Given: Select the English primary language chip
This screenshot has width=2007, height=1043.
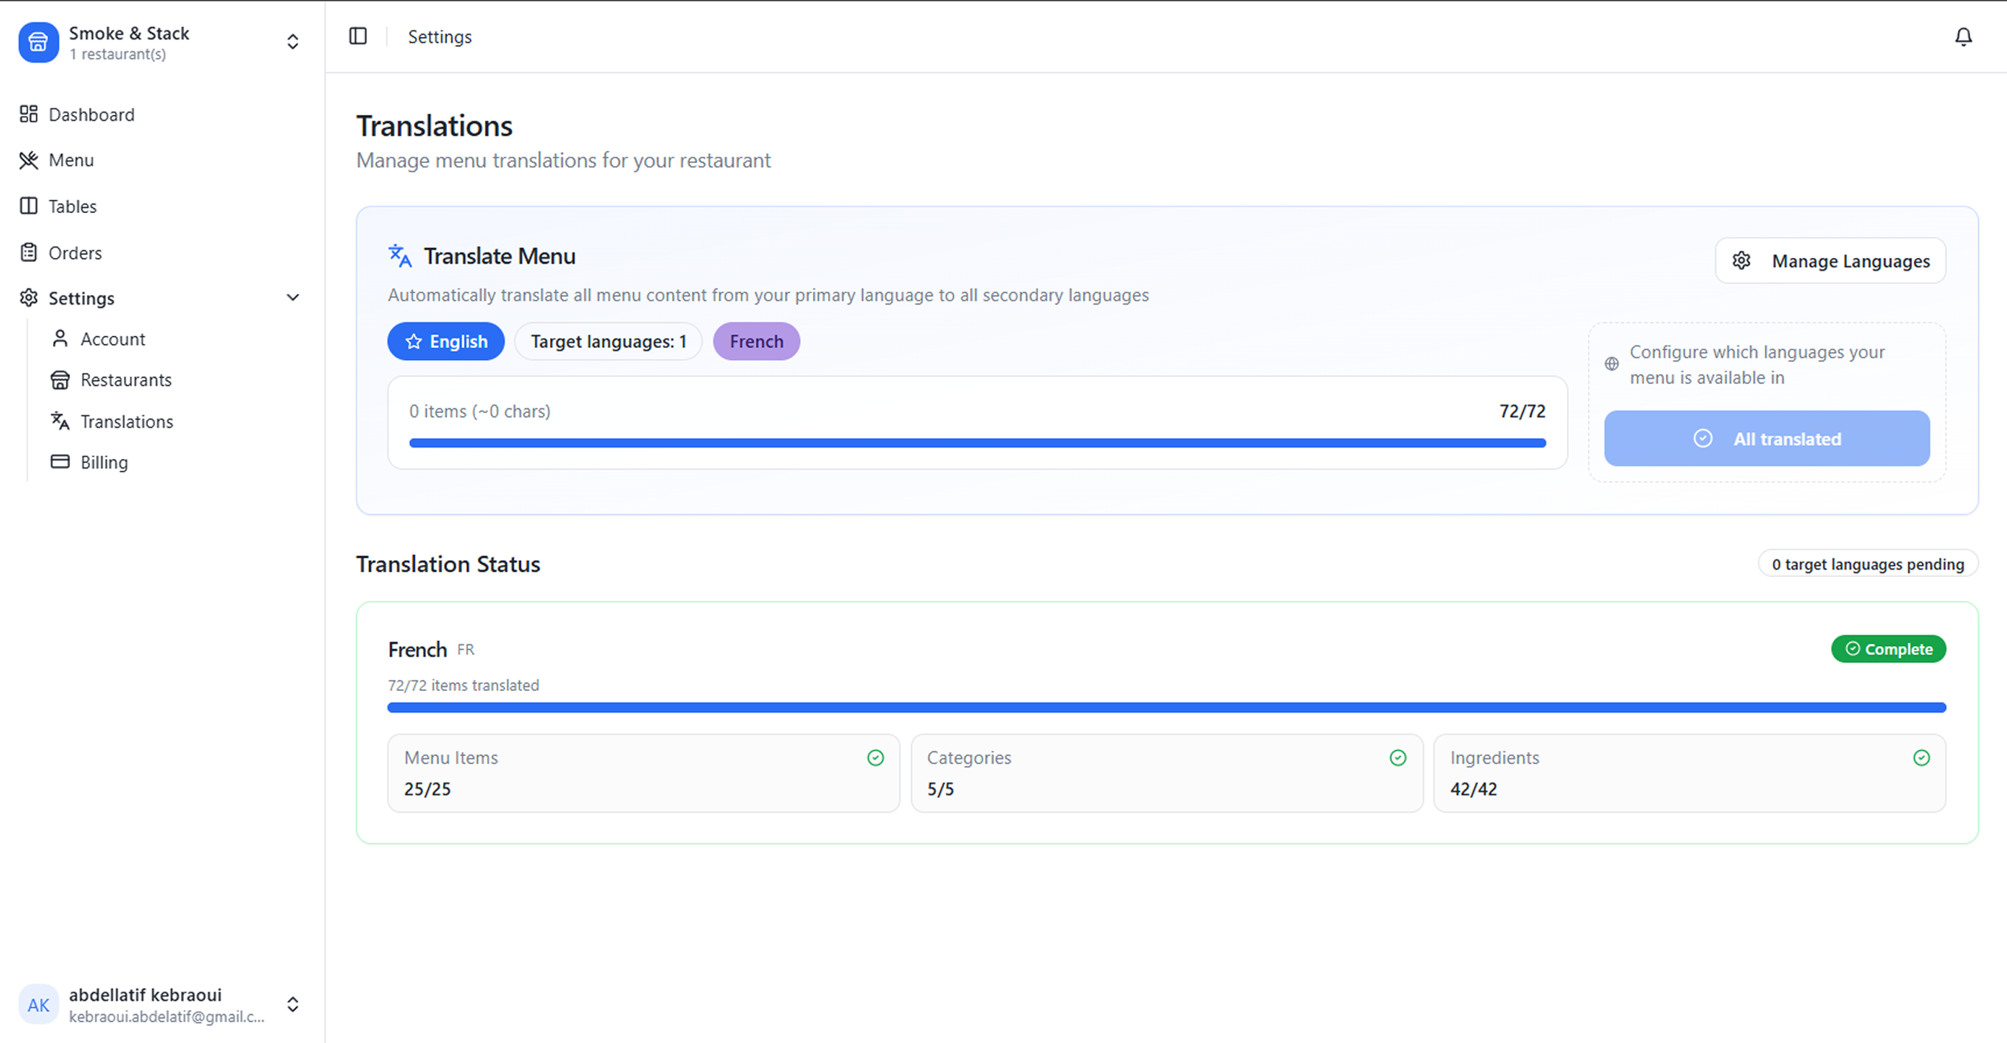Looking at the screenshot, I should pos(446,342).
